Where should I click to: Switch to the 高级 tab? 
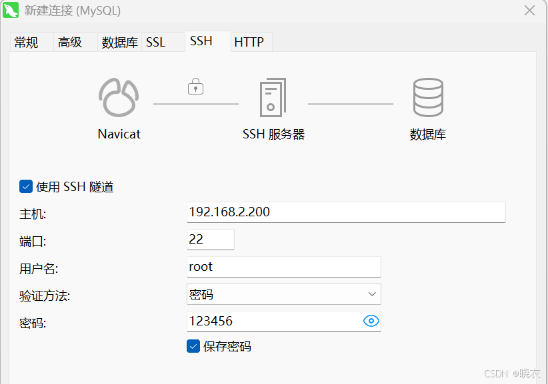(x=75, y=42)
